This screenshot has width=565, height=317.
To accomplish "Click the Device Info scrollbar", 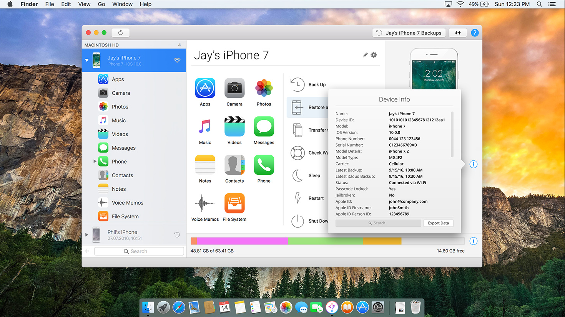I will point(452,134).
